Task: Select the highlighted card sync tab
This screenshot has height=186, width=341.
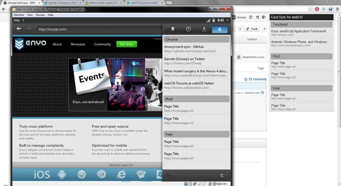Action: tap(220, 29)
